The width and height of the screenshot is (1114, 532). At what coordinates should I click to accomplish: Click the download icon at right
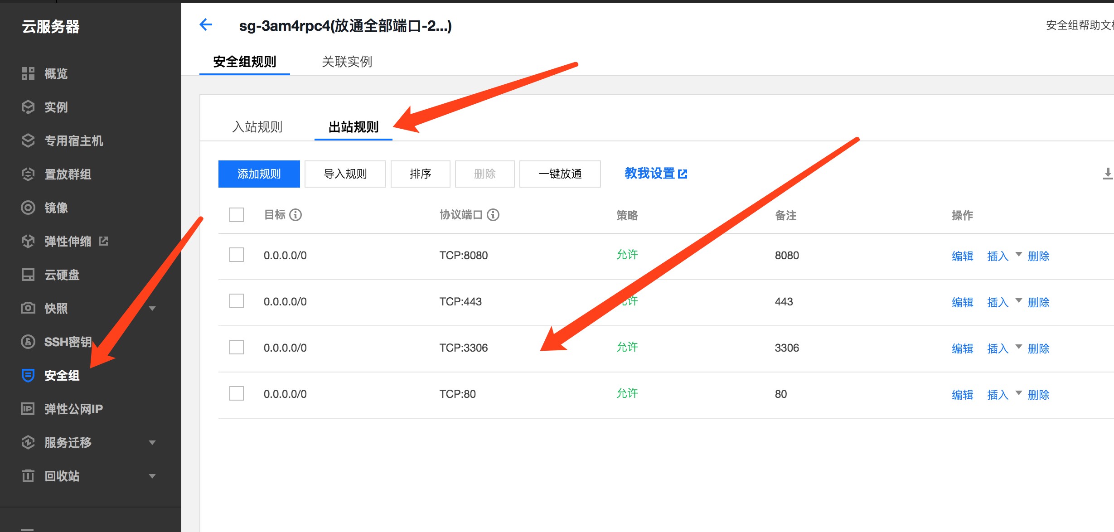pos(1107,174)
